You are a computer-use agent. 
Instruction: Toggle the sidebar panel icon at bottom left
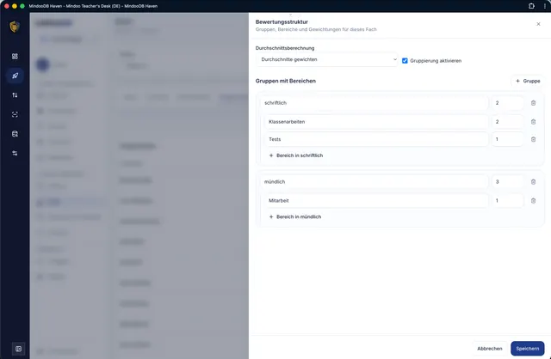[19, 349]
